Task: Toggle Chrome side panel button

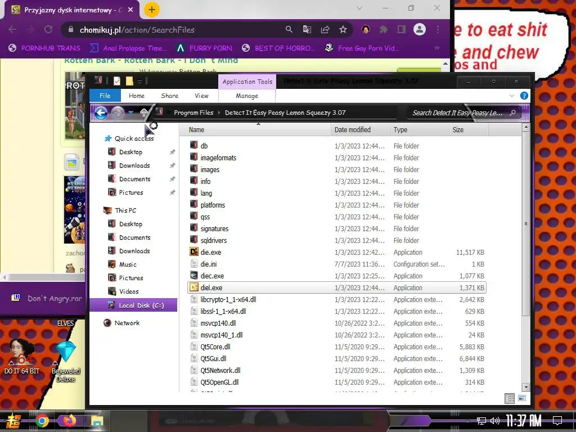Action: (x=402, y=29)
